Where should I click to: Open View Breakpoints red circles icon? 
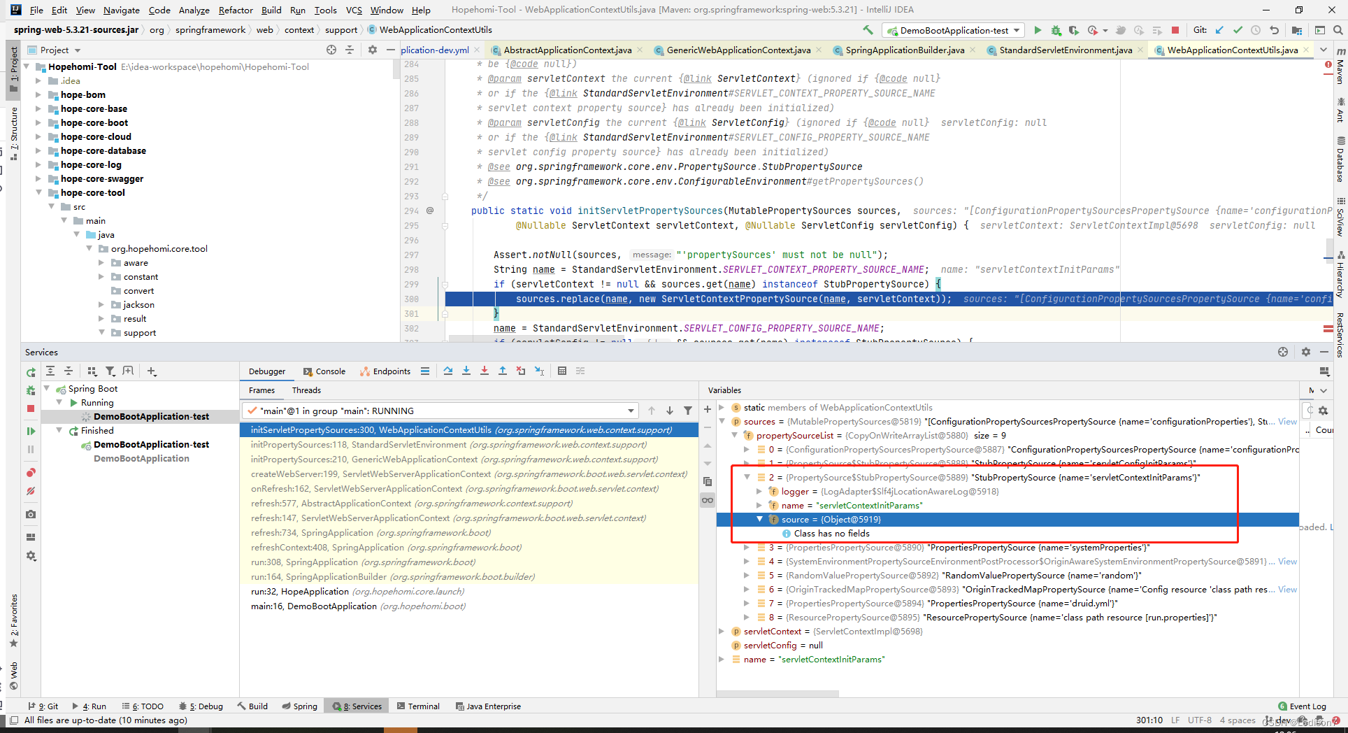[31, 473]
